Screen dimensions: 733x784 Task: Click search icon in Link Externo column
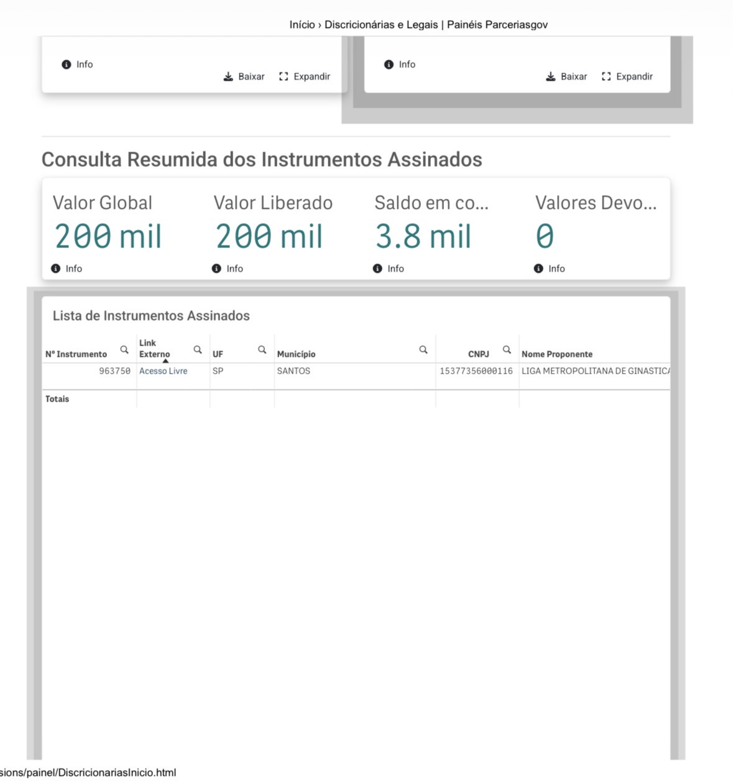coord(198,350)
